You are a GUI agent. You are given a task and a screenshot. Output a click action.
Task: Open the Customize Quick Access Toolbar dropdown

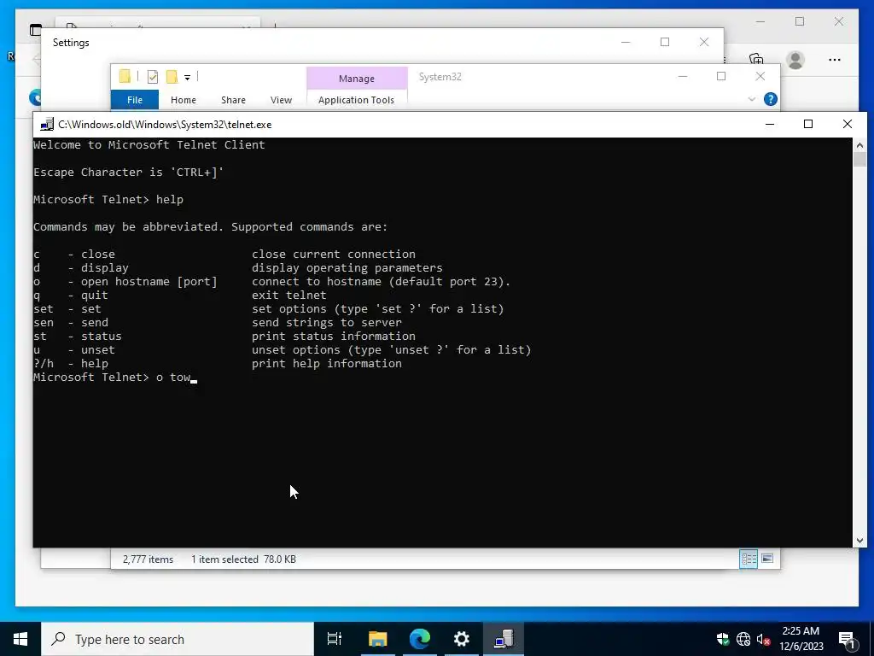coord(187,78)
